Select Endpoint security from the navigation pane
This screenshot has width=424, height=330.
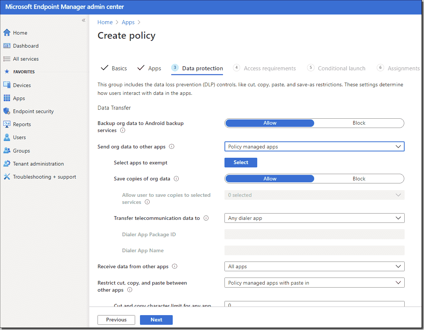pos(34,111)
